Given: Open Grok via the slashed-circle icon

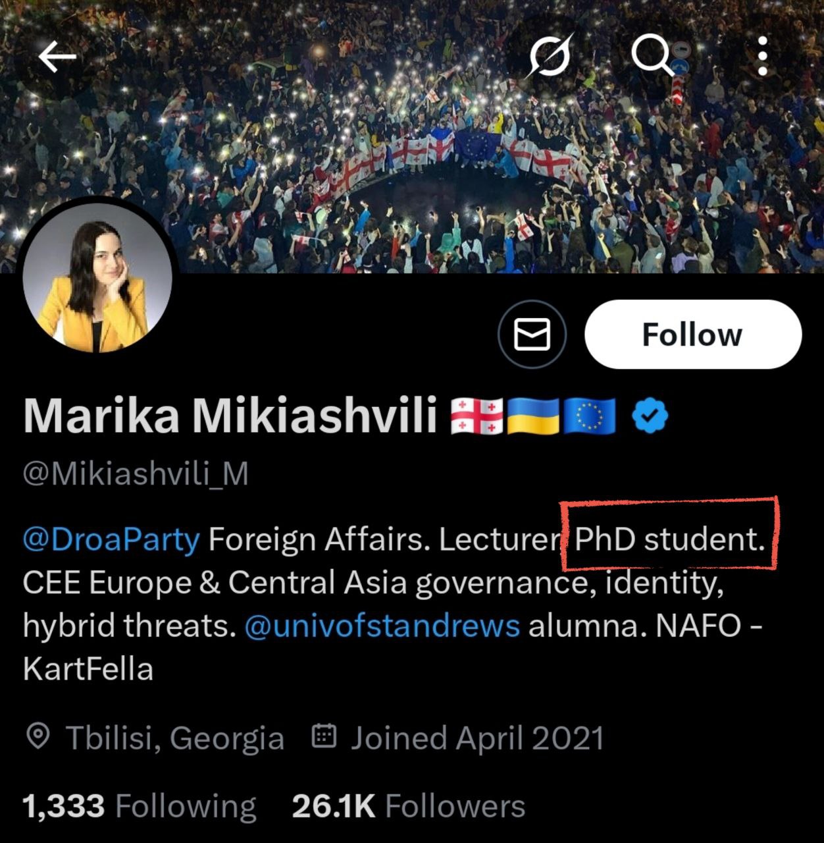Looking at the screenshot, I should (x=550, y=56).
